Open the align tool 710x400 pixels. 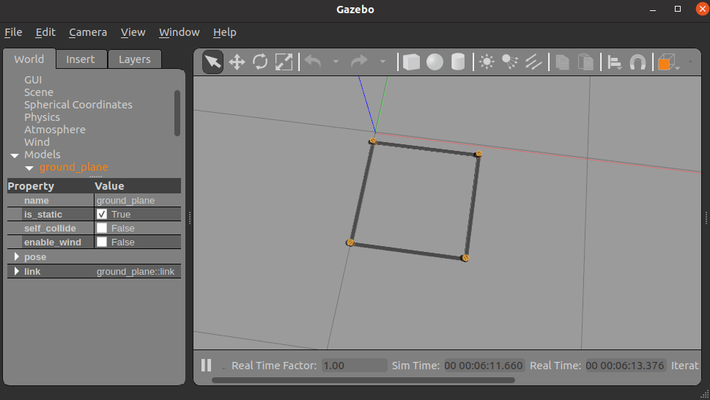click(615, 62)
